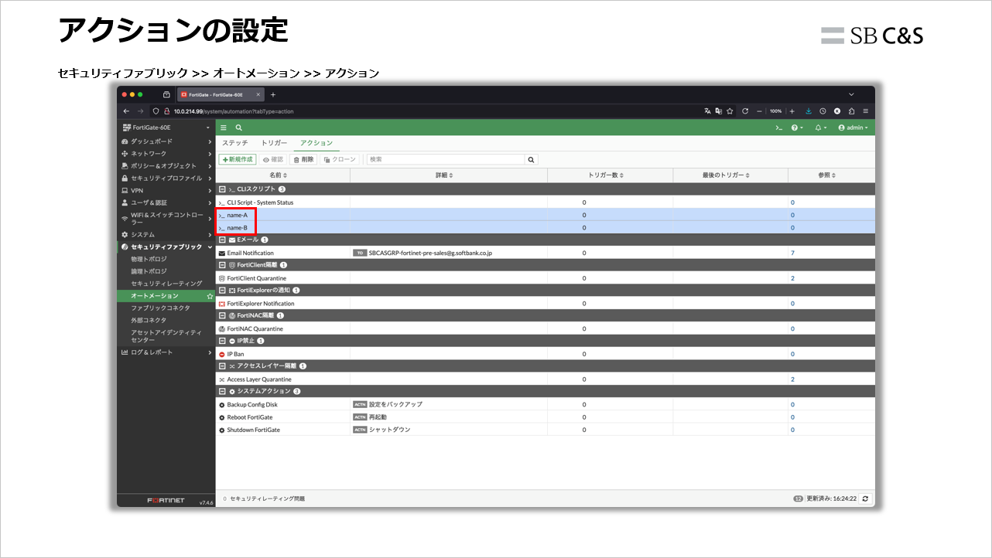Collapse the システムアクション group
Image resolution: width=992 pixels, height=558 pixels.
point(222,391)
